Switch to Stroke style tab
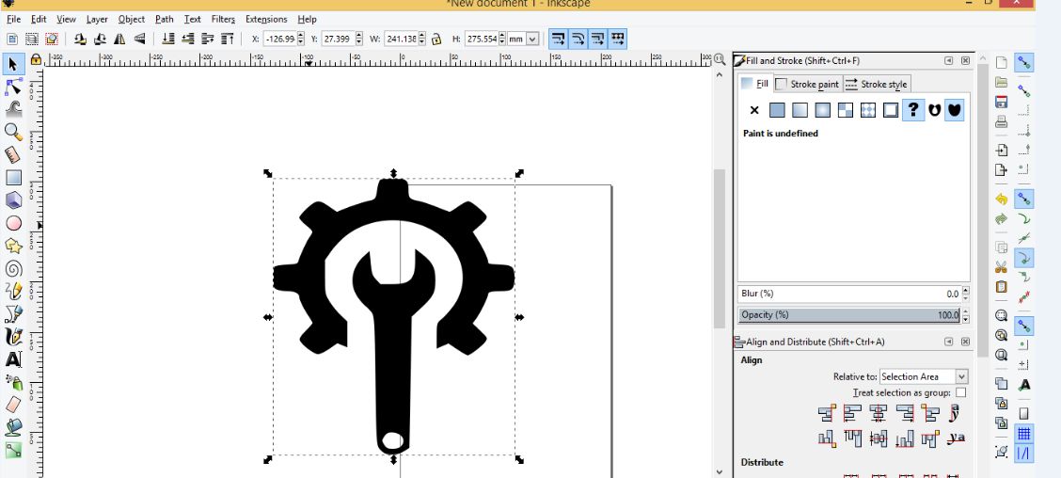 pos(877,84)
